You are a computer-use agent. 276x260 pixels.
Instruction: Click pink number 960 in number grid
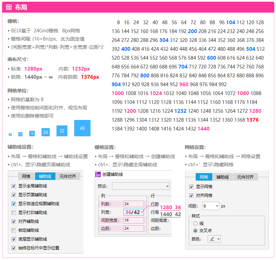tap(184, 84)
